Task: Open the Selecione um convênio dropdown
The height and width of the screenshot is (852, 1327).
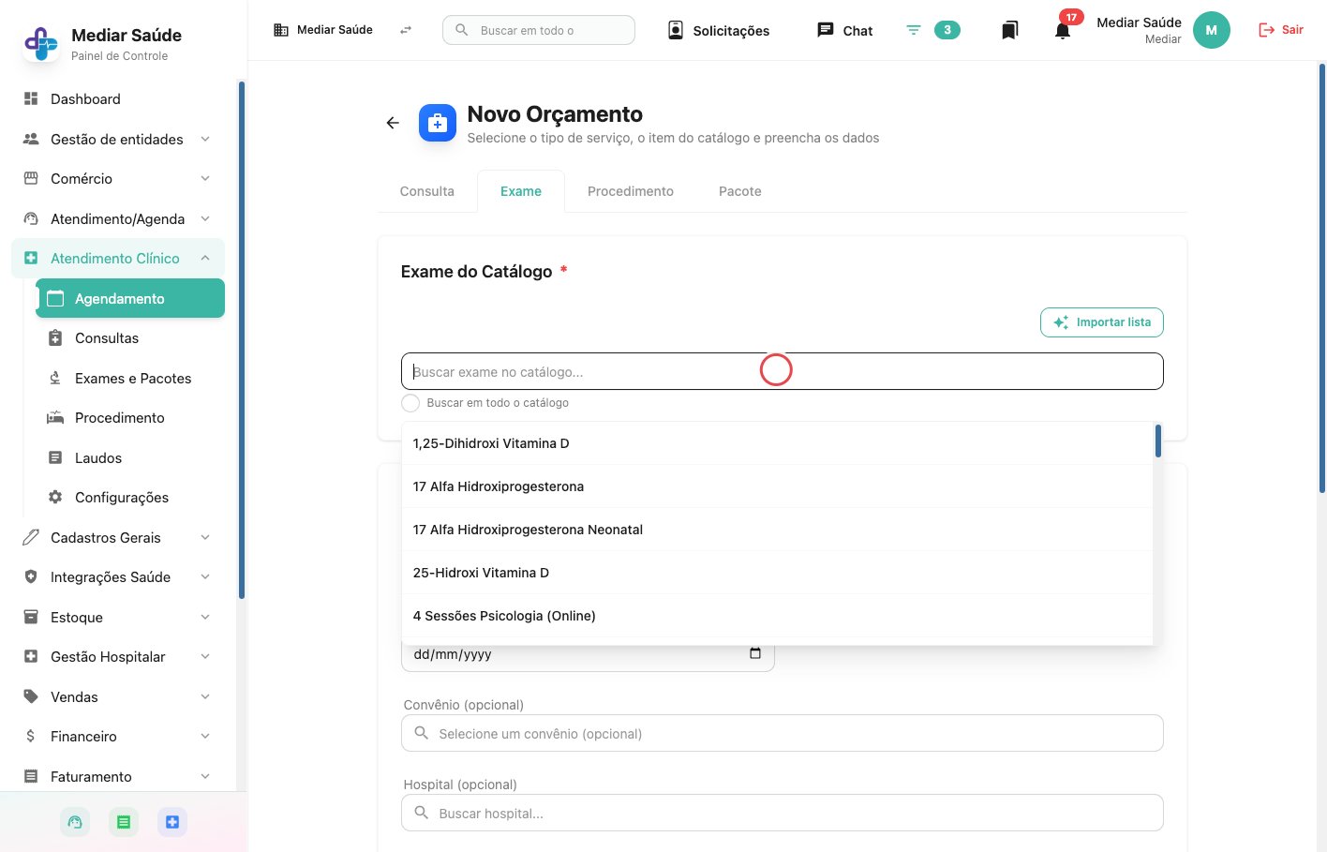Action: (783, 733)
